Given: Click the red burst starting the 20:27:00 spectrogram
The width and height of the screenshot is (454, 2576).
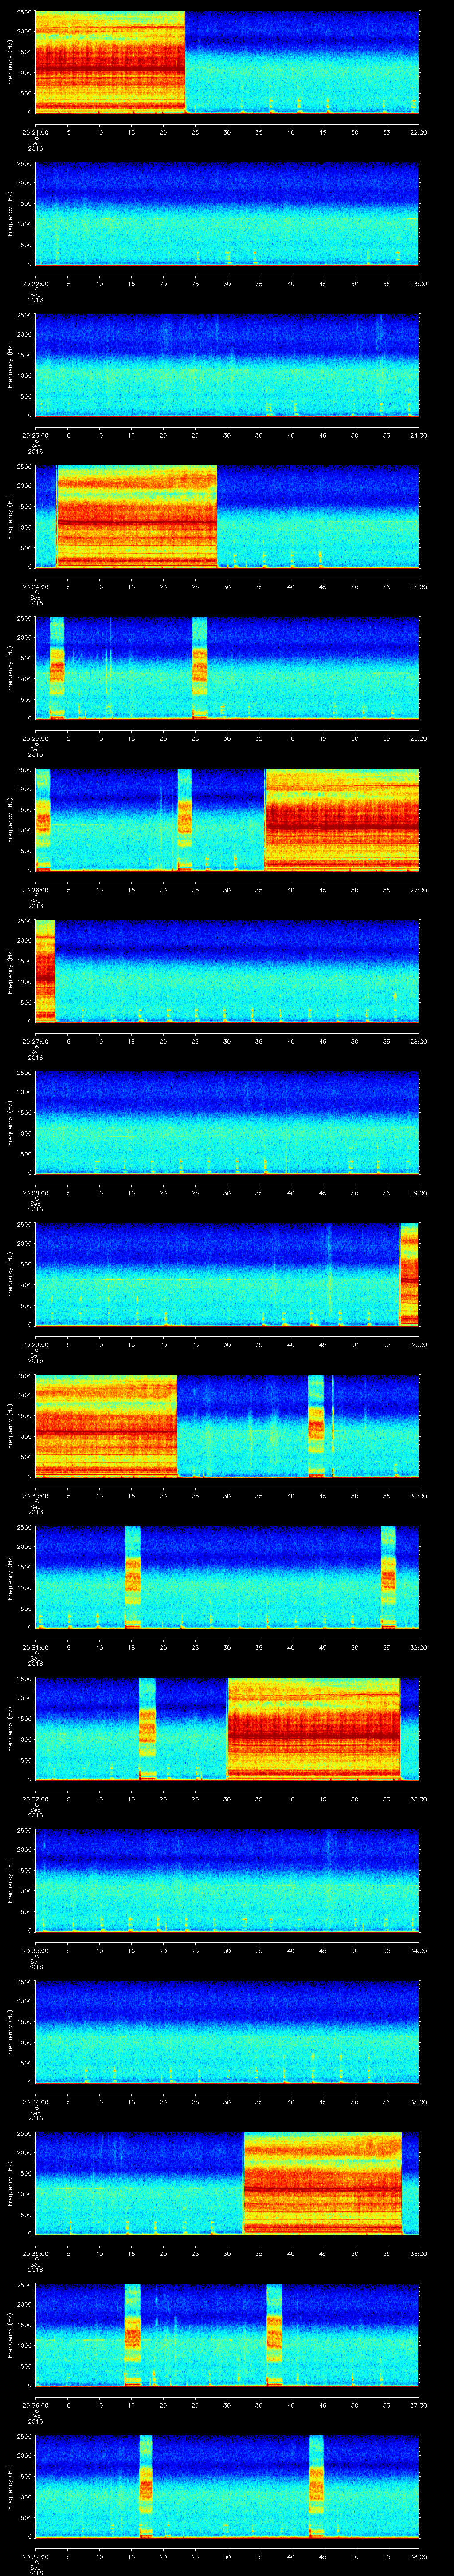Looking at the screenshot, I should (44, 971).
